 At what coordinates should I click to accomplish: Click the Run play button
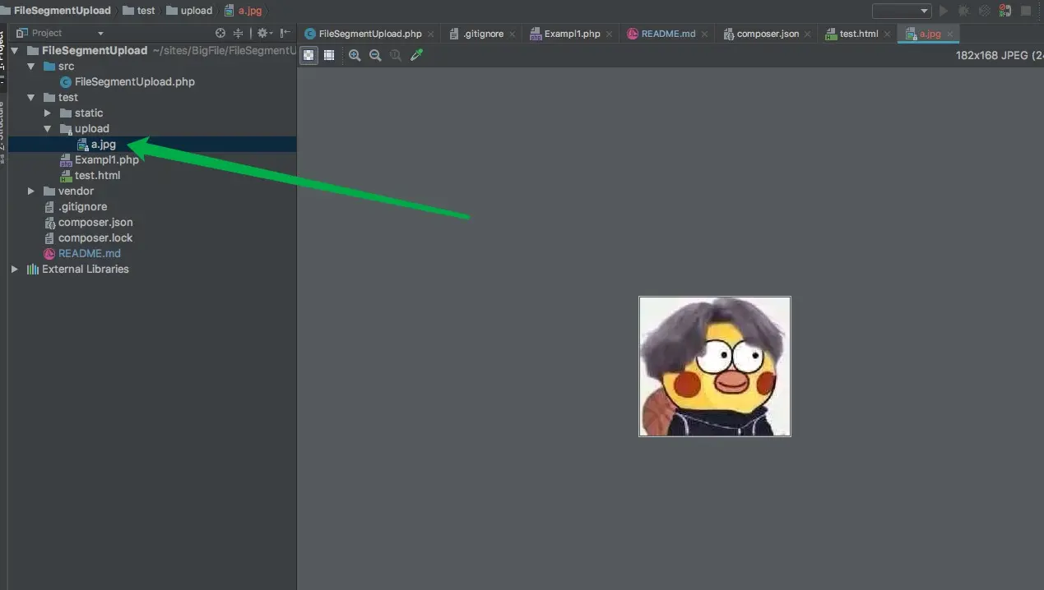944,11
